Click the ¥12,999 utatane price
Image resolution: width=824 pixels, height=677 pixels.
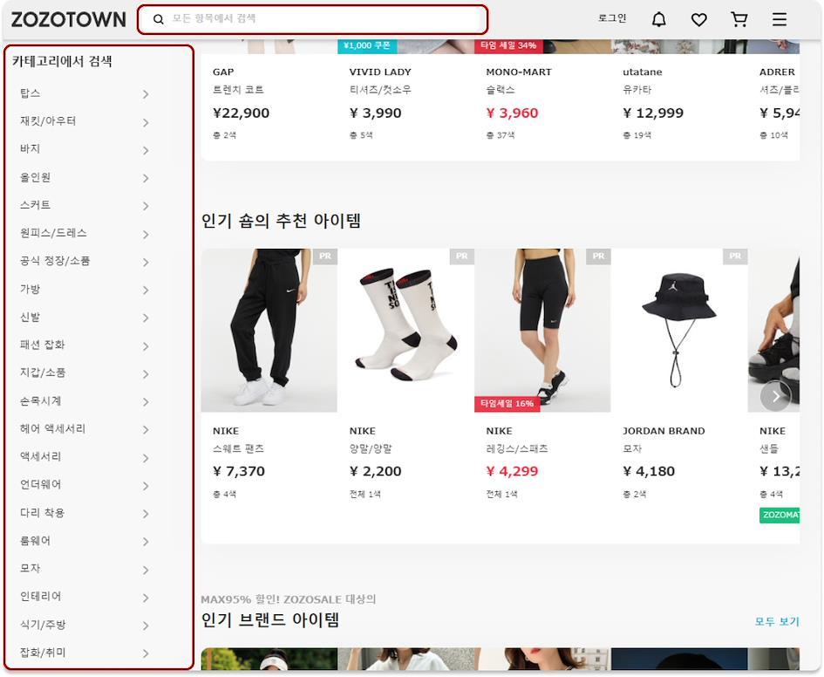point(653,113)
